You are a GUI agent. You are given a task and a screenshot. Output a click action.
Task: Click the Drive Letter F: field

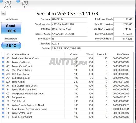(x=69, y=39)
